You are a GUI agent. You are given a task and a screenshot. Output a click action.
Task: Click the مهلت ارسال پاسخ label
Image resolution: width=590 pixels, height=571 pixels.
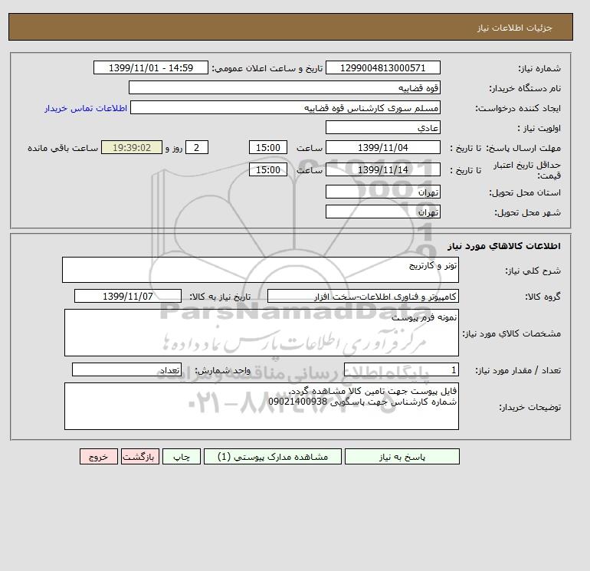coord(524,148)
